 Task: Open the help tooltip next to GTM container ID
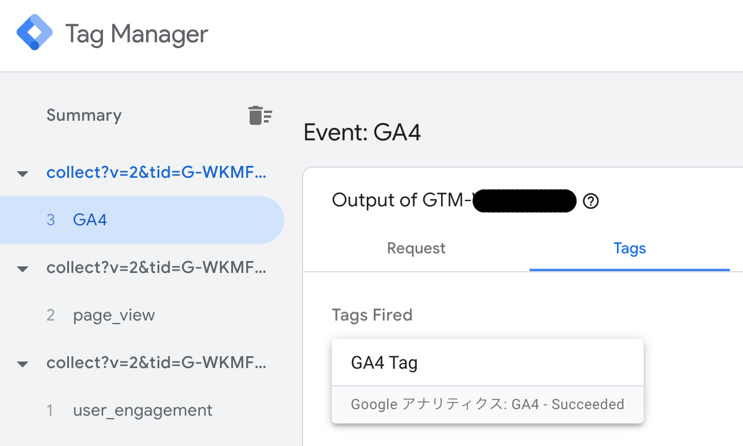tap(591, 201)
